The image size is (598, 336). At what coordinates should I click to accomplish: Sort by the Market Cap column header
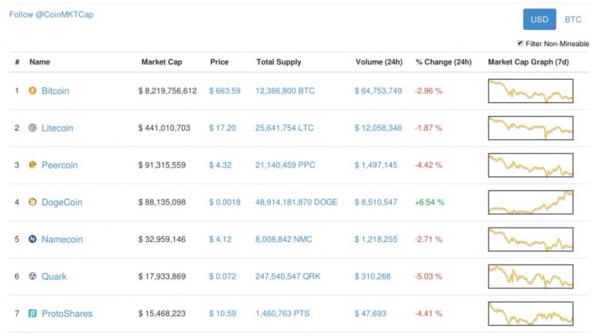(162, 62)
